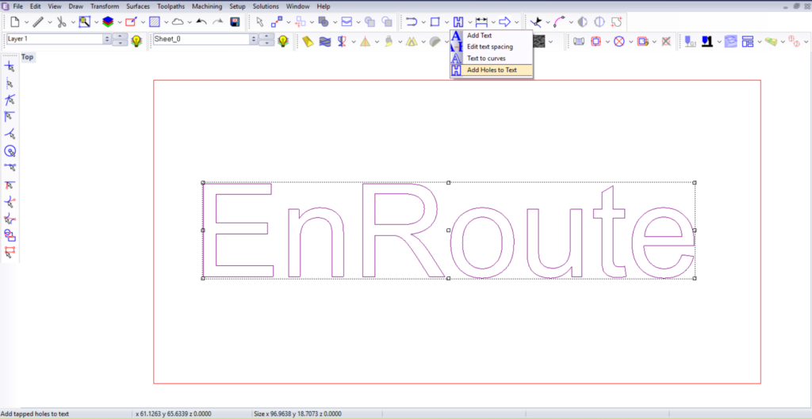Open the Draw menu
The height and width of the screenshot is (419, 812).
click(75, 6)
